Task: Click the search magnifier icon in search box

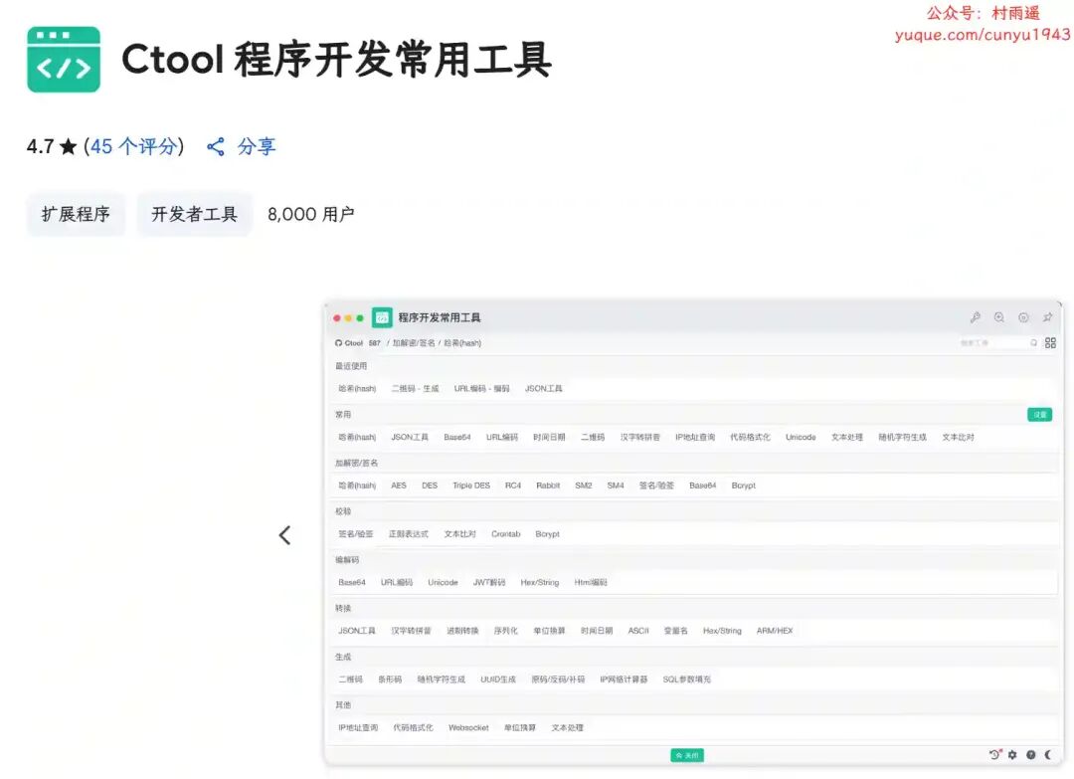Action: [1033, 342]
